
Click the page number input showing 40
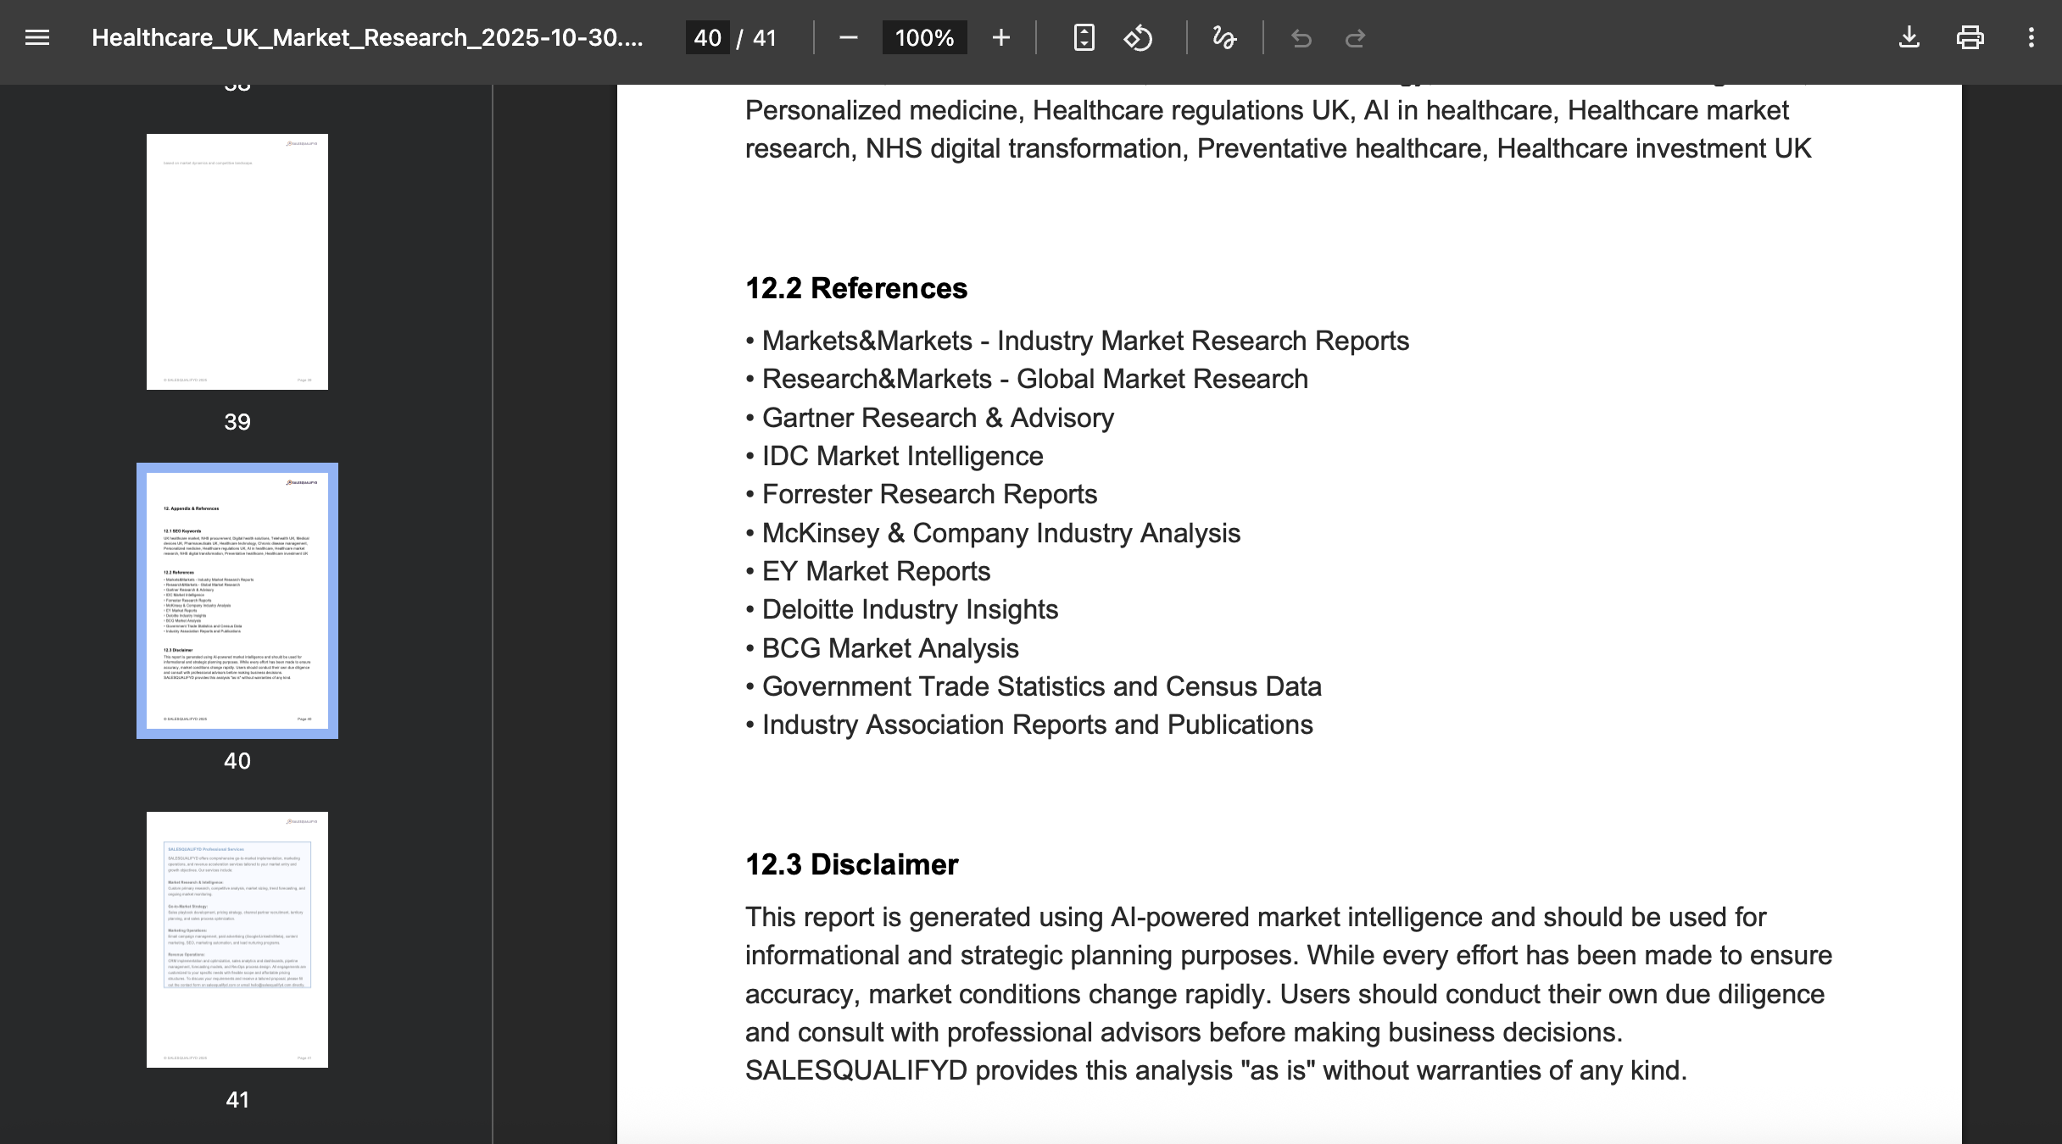point(707,38)
